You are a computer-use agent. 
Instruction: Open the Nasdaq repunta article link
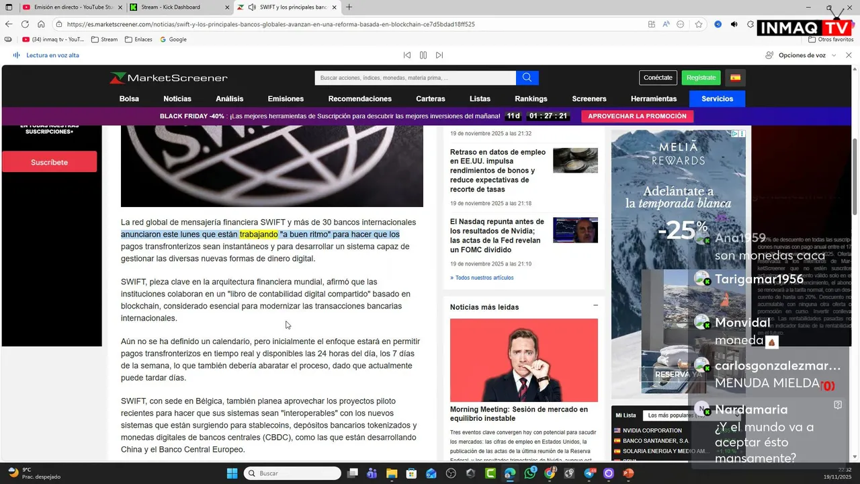pos(498,235)
